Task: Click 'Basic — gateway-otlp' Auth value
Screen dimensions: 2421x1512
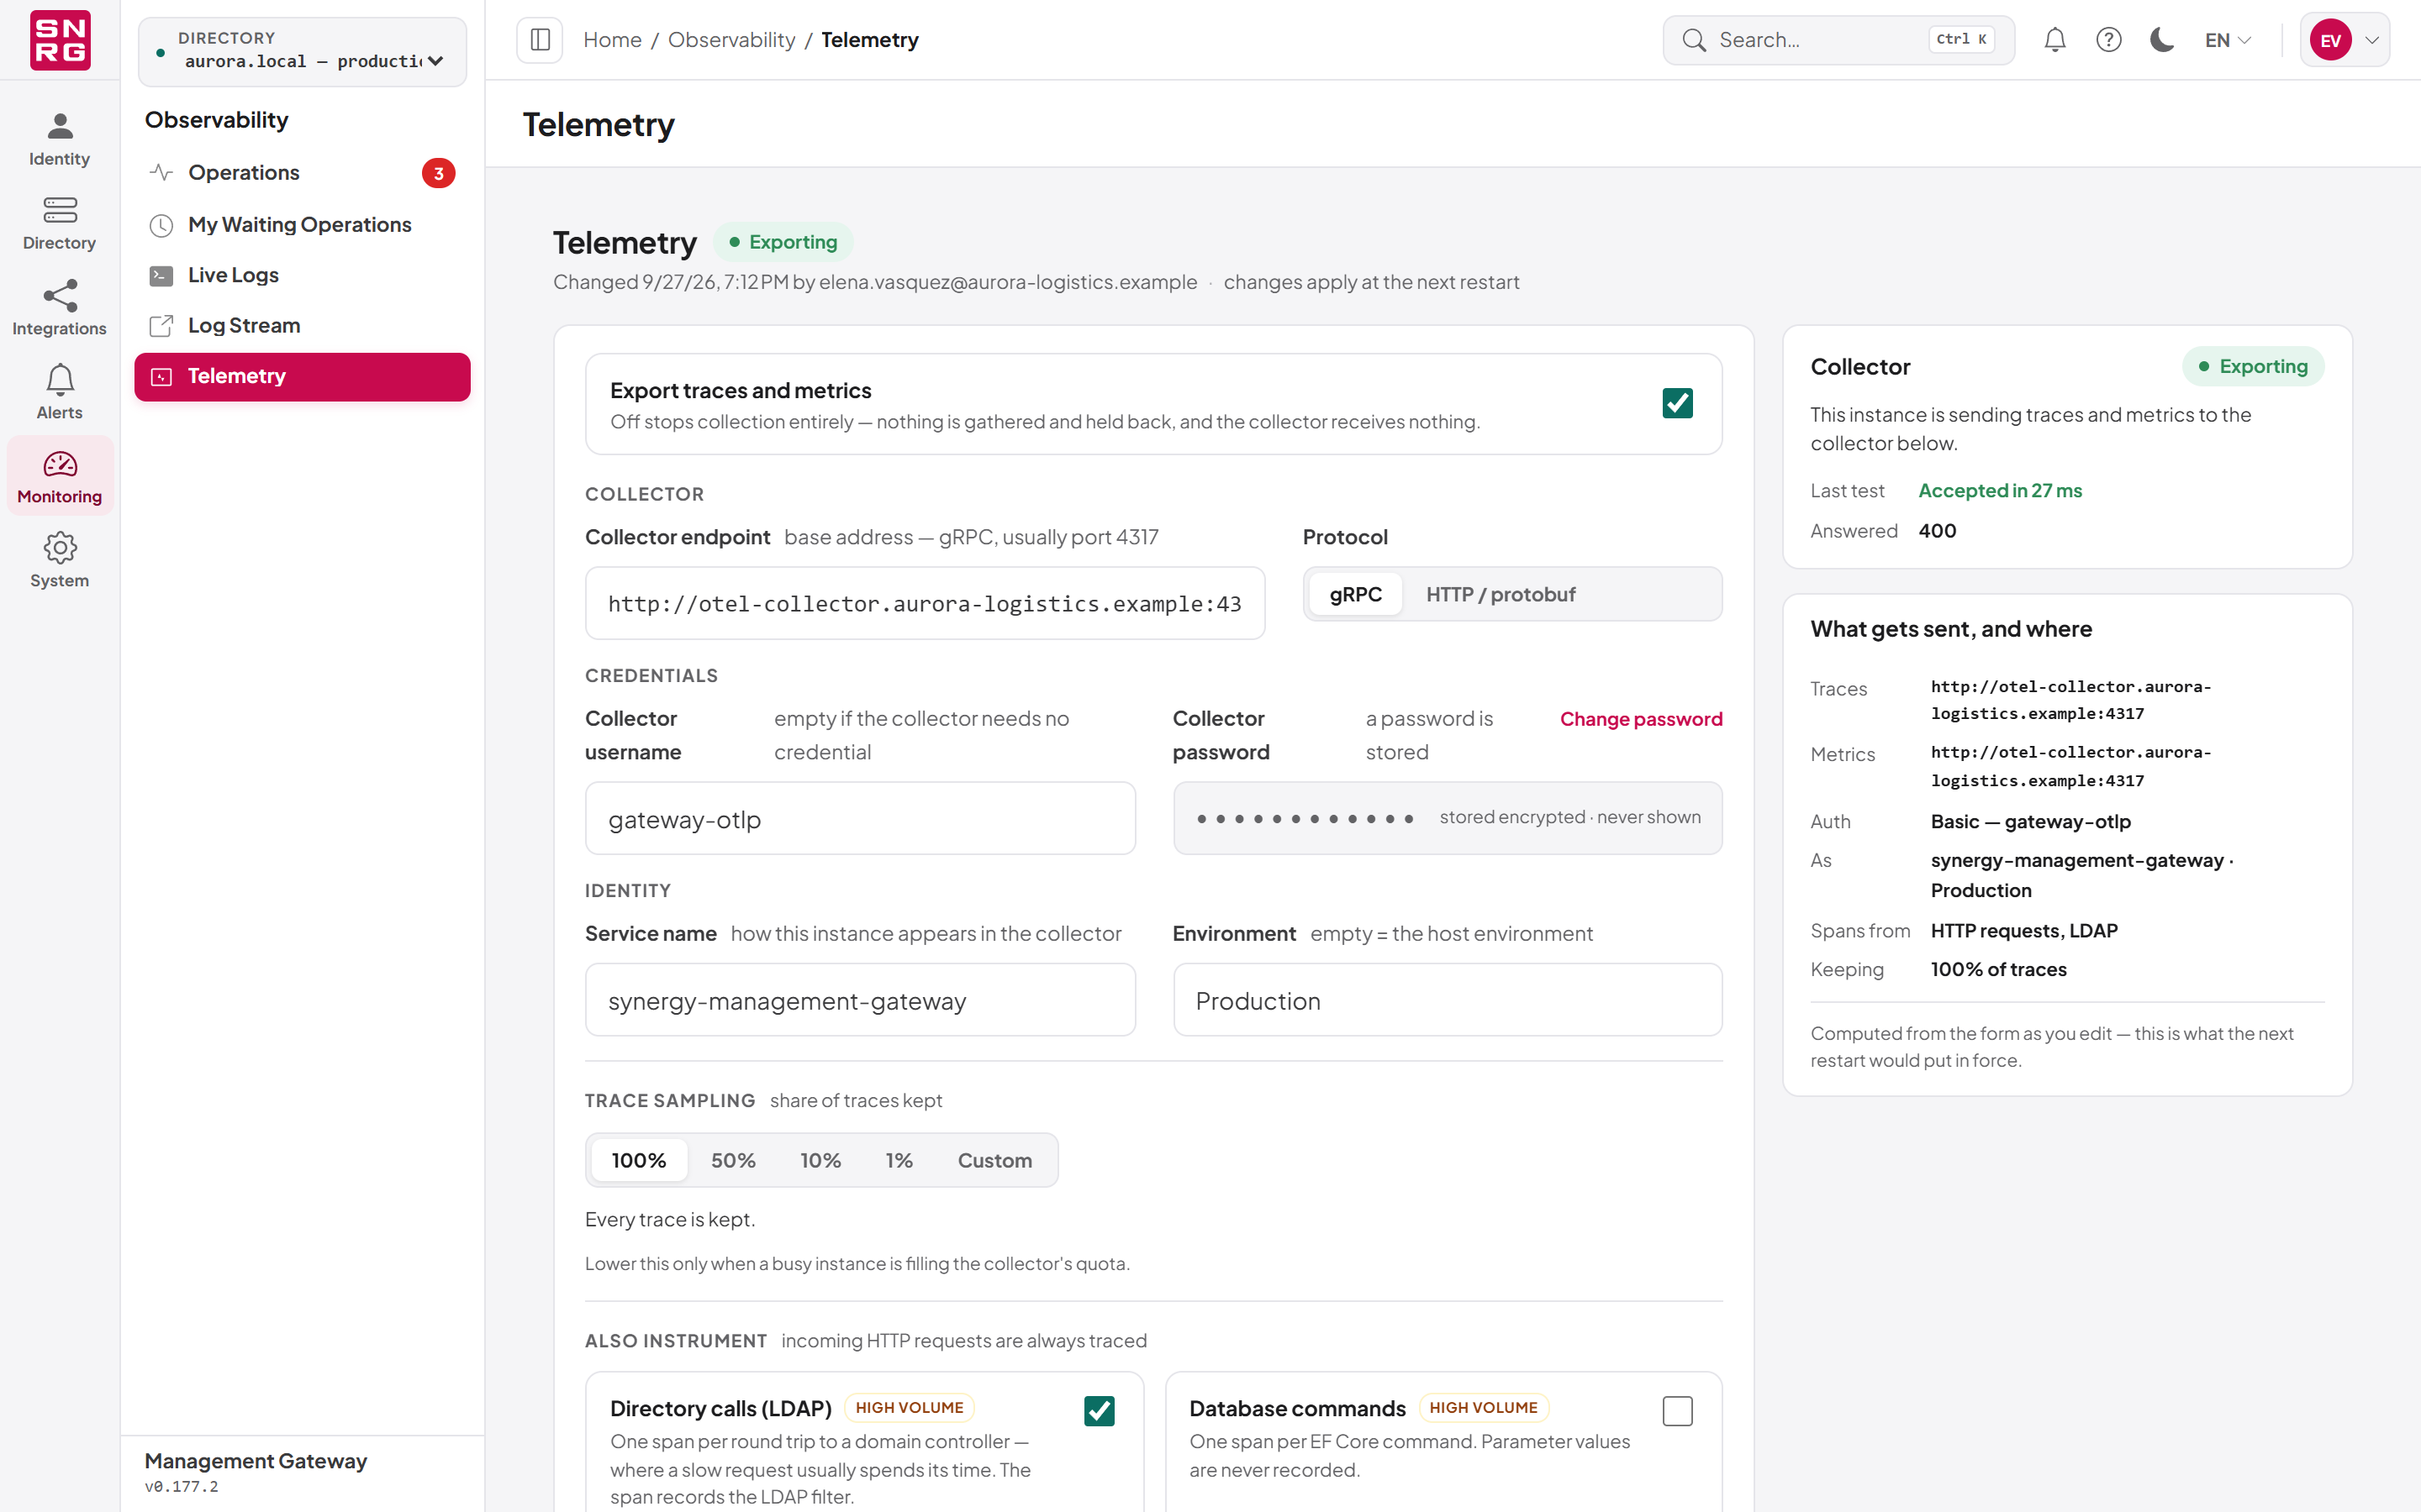Action: [x=2031, y=822]
